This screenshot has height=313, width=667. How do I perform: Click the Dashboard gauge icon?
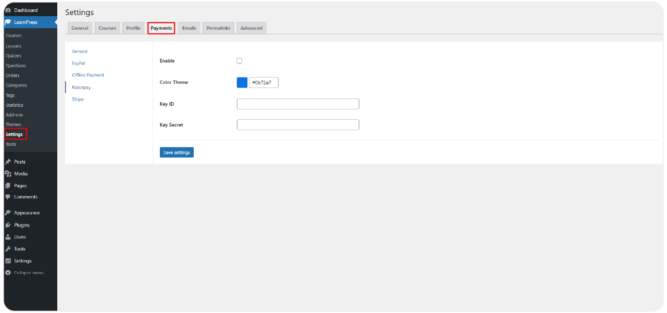coord(8,10)
